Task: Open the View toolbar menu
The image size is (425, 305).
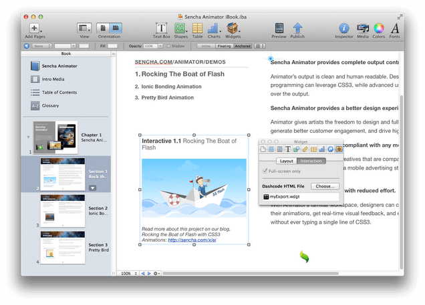Action: coord(84,28)
